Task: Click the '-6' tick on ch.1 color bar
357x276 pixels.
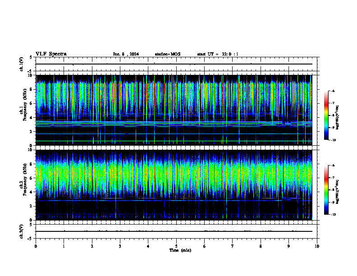Action: (333, 91)
